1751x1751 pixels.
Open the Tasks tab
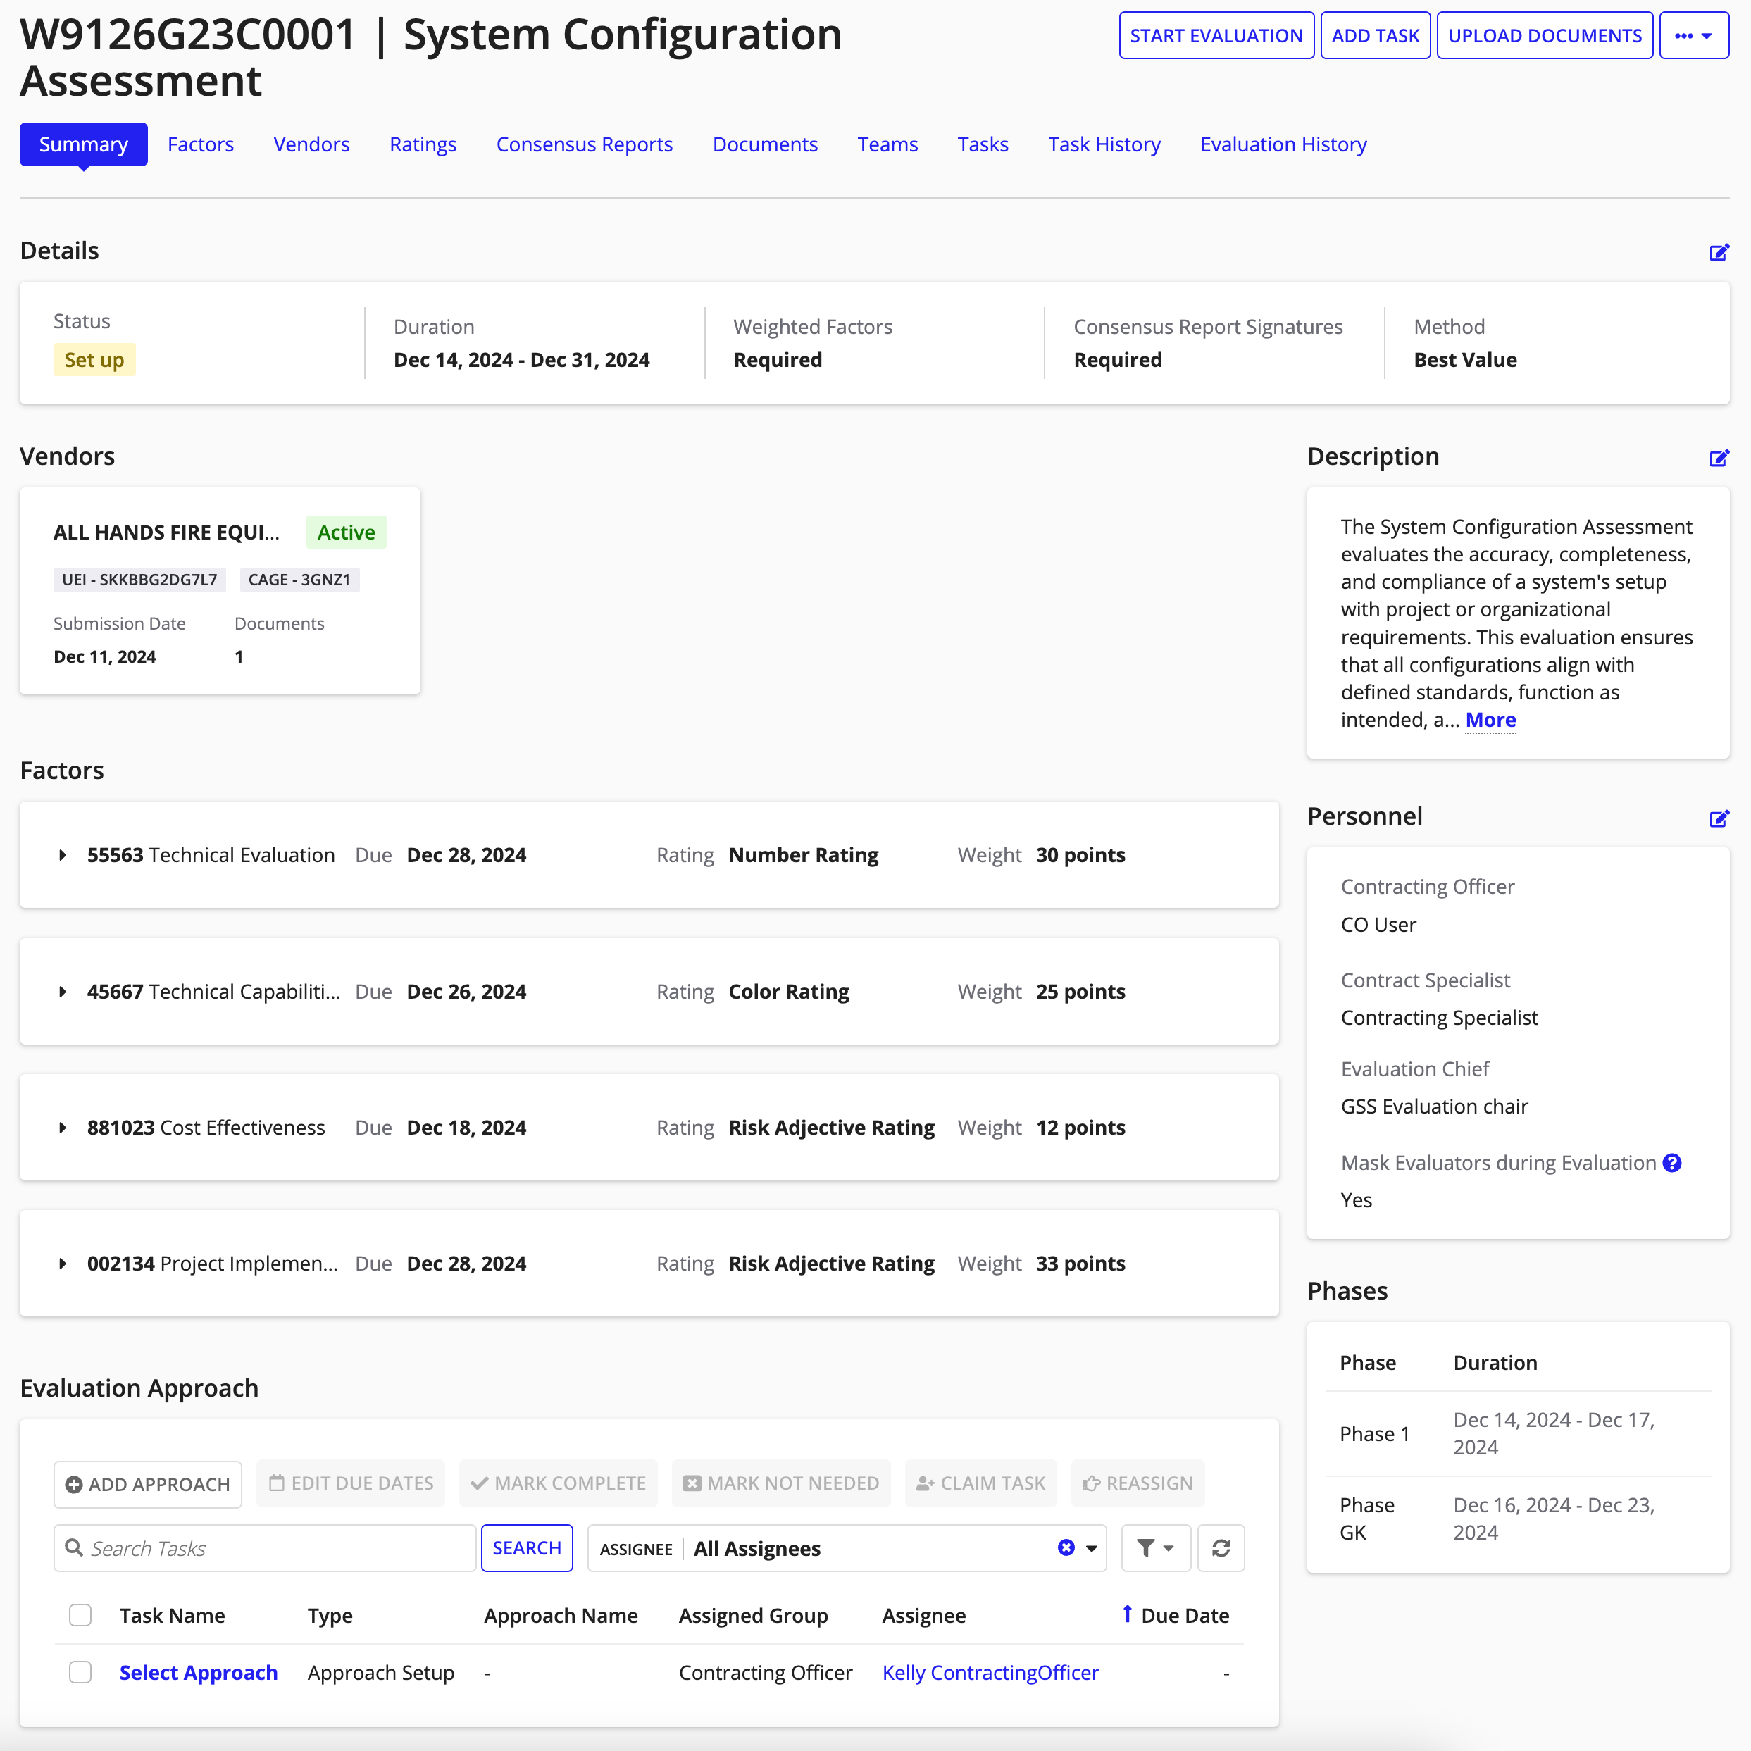(x=983, y=144)
